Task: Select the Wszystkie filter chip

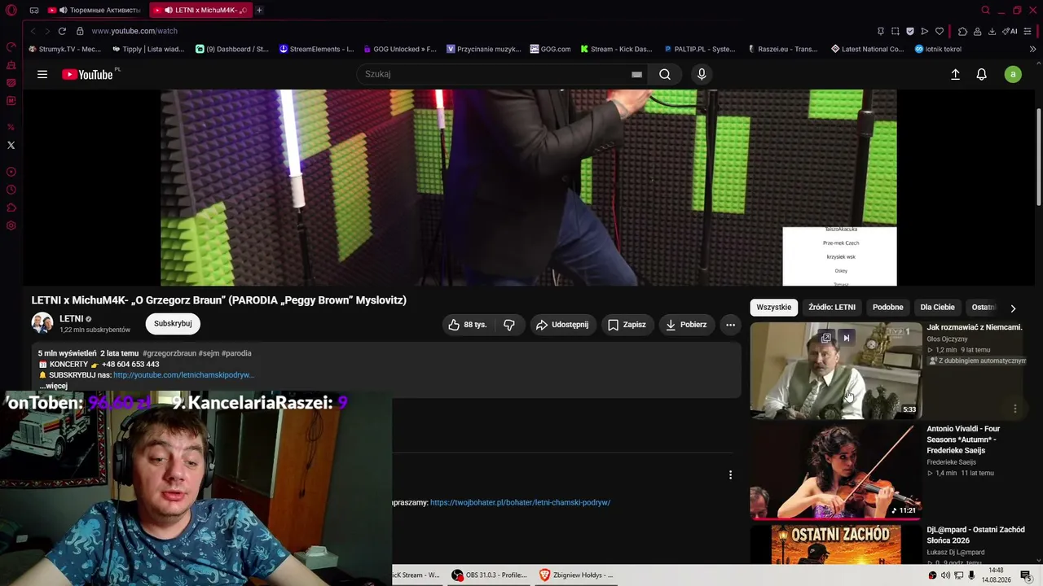Action: pos(773,308)
